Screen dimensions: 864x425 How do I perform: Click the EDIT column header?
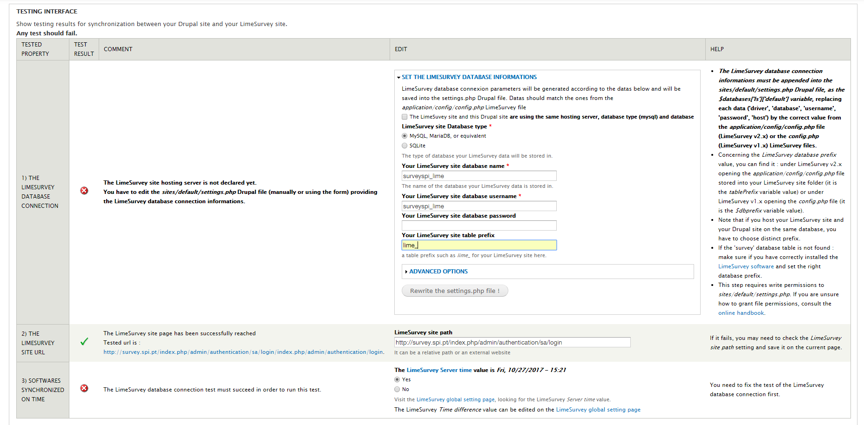(547, 49)
